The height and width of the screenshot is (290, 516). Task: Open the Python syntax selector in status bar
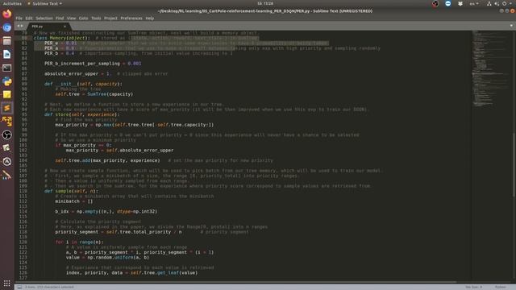[x=501, y=287]
